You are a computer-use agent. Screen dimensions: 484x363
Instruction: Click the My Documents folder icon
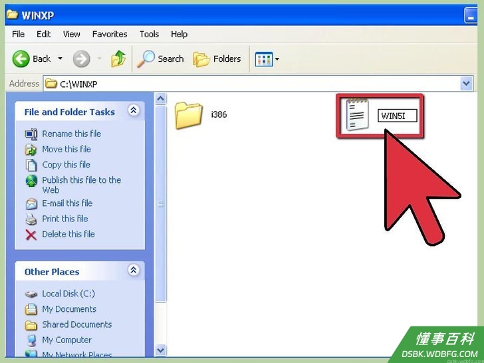[31, 309]
